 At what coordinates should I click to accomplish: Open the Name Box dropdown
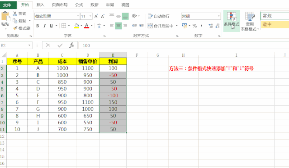tap(29, 45)
